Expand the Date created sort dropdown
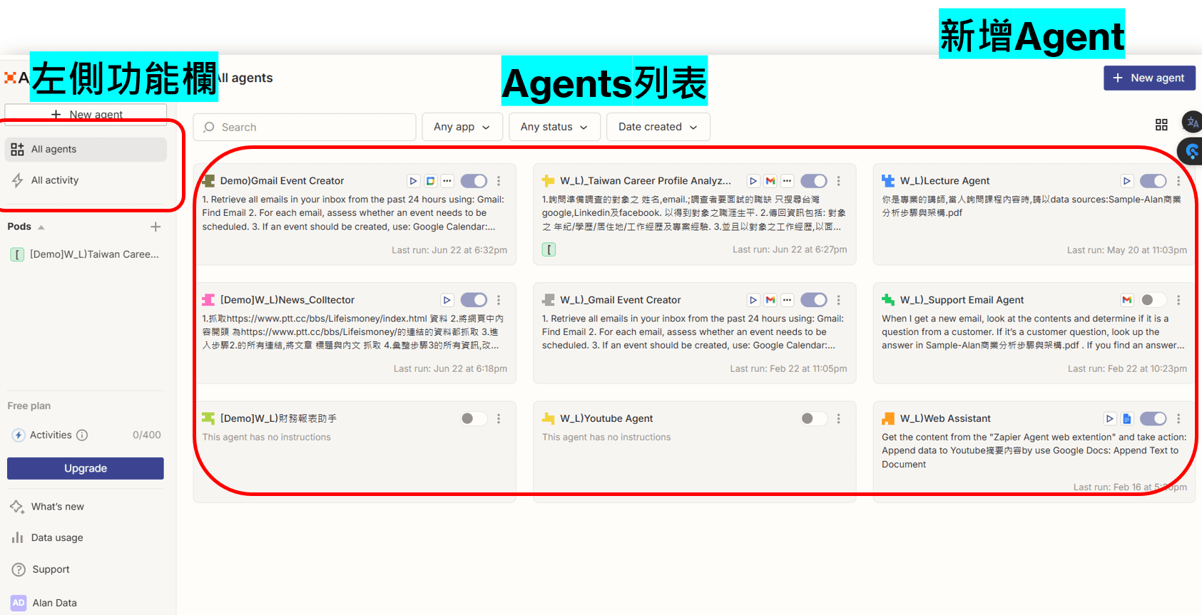This screenshot has width=1202, height=615. click(658, 127)
